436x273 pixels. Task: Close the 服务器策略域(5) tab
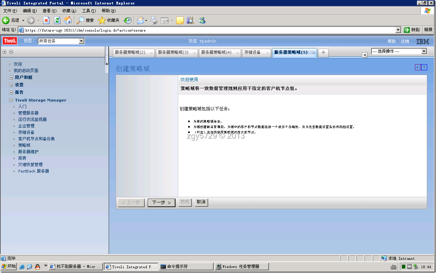coord(313,53)
